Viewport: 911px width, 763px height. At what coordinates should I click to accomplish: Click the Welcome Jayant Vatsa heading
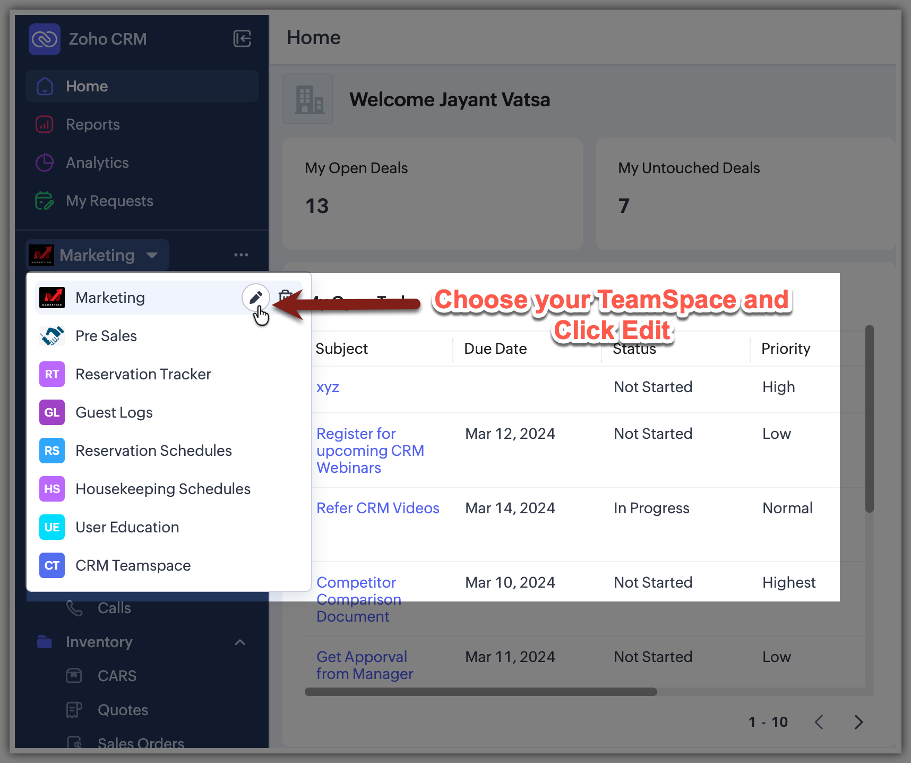coord(450,100)
